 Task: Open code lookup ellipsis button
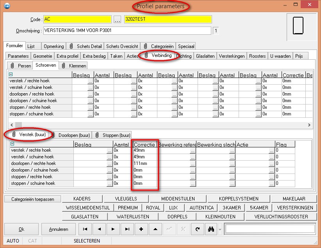[x=117, y=19]
